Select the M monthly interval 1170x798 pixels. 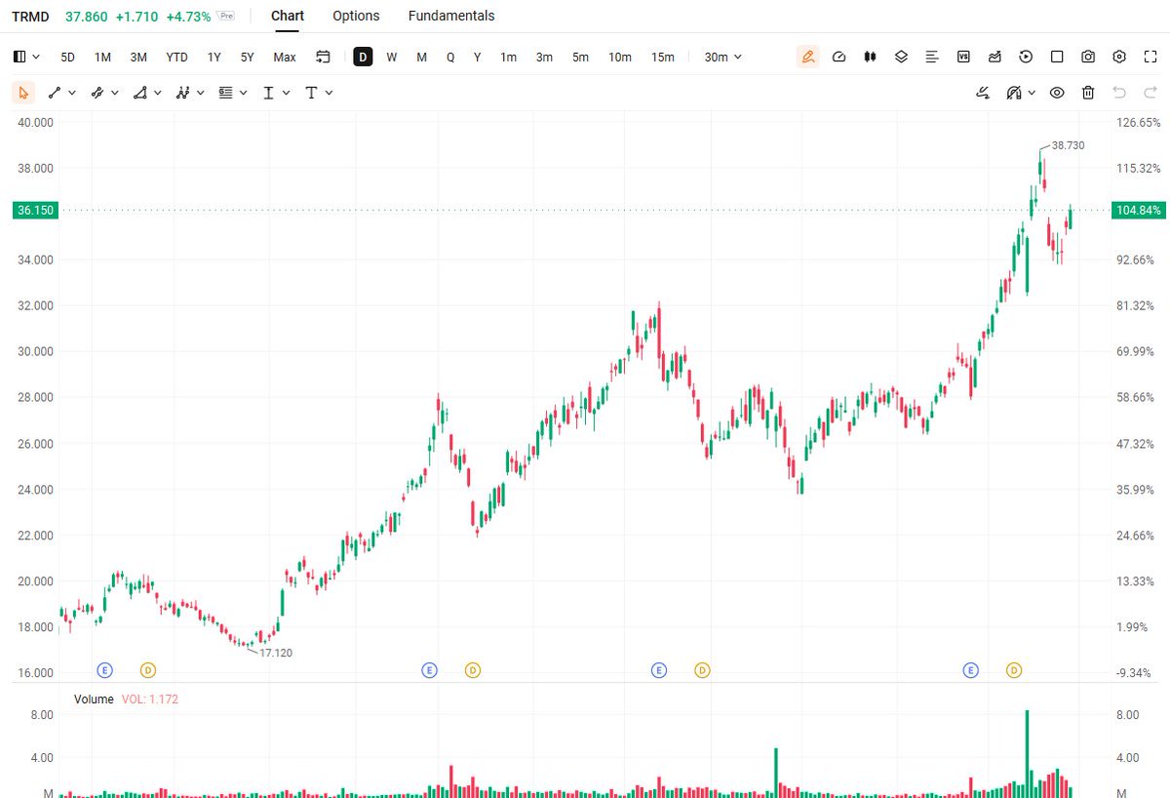(x=421, y=57)
